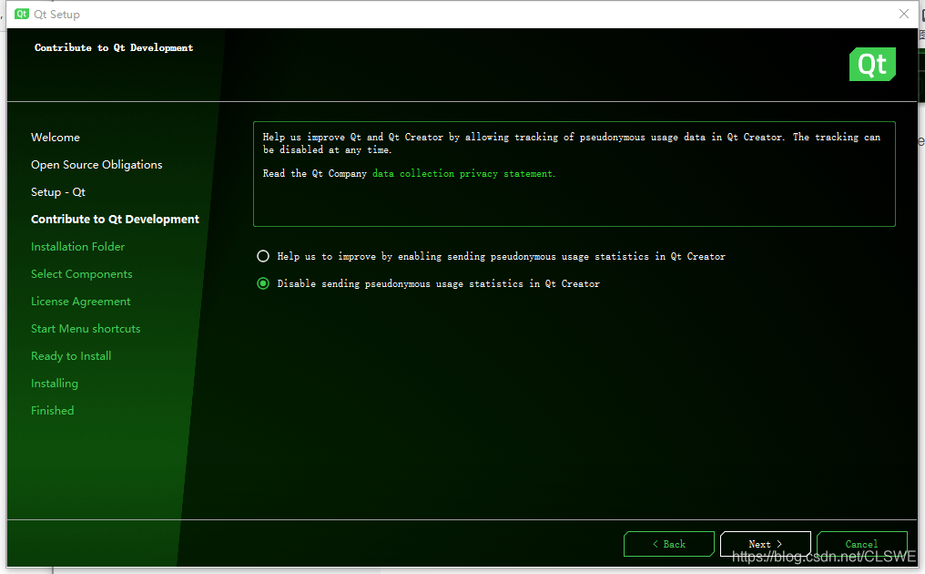Click the 'Contribute to Qt Development' page heading
This screenshot has height=574, width=925.
coord(114,47)
